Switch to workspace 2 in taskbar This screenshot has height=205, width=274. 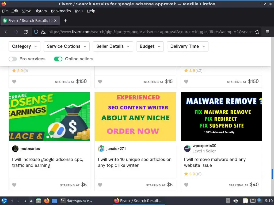coord(18,201)
